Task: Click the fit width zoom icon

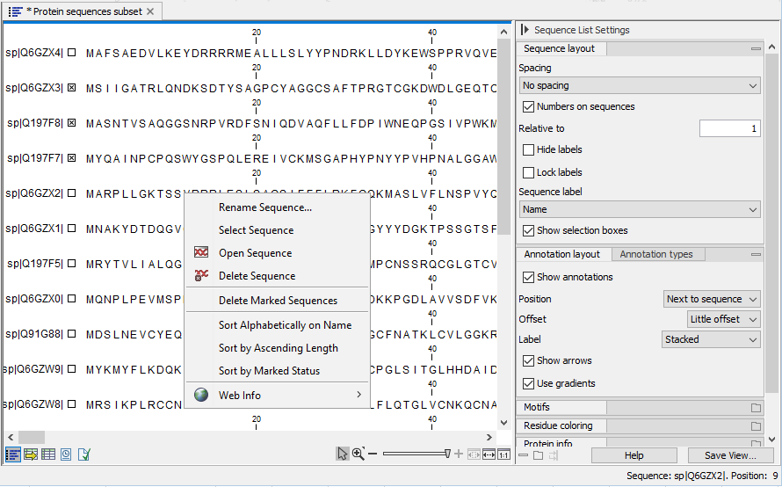Action: pyautogui.click(x=489, y=454)
